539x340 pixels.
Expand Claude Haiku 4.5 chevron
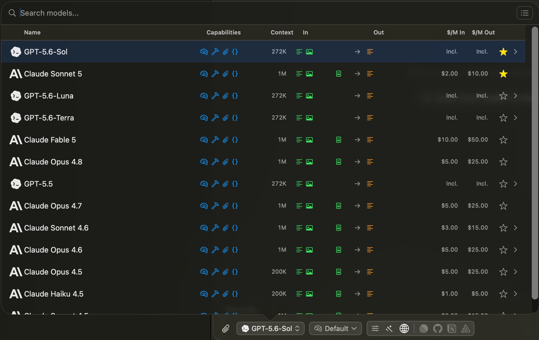[x=516, y=294]
